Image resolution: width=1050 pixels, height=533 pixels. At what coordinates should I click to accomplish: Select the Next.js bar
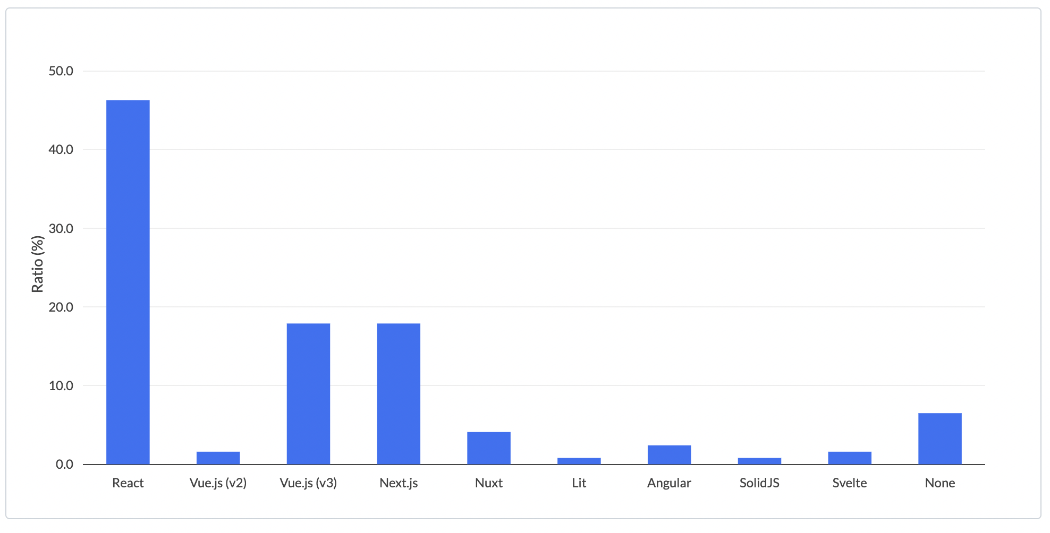pos(399,394)
